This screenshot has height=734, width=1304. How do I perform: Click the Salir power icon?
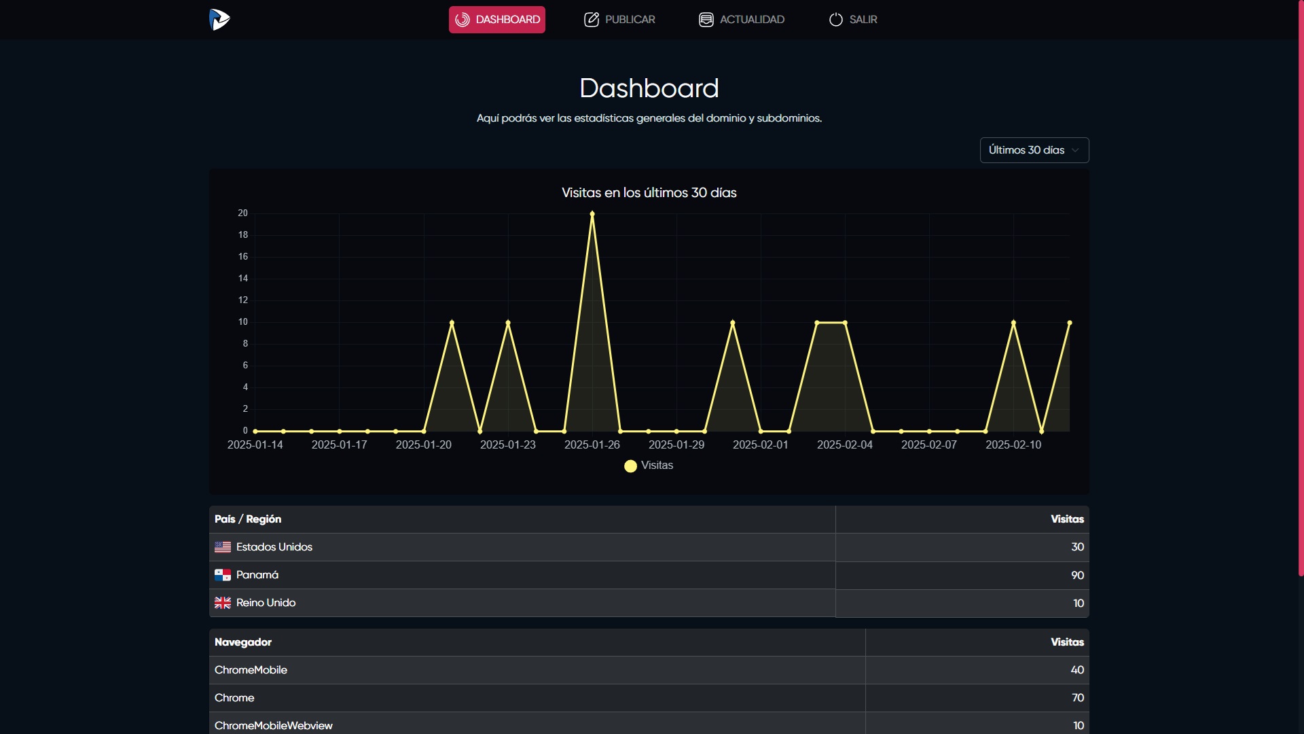836,20
